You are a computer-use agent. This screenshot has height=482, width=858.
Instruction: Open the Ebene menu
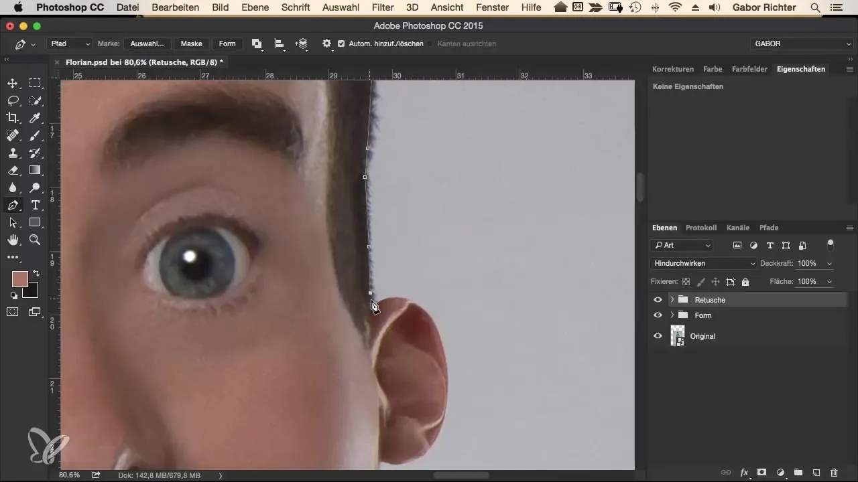tap(254, 7)
